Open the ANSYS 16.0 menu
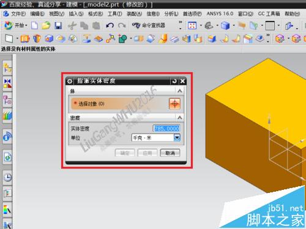 pos(220,13)
